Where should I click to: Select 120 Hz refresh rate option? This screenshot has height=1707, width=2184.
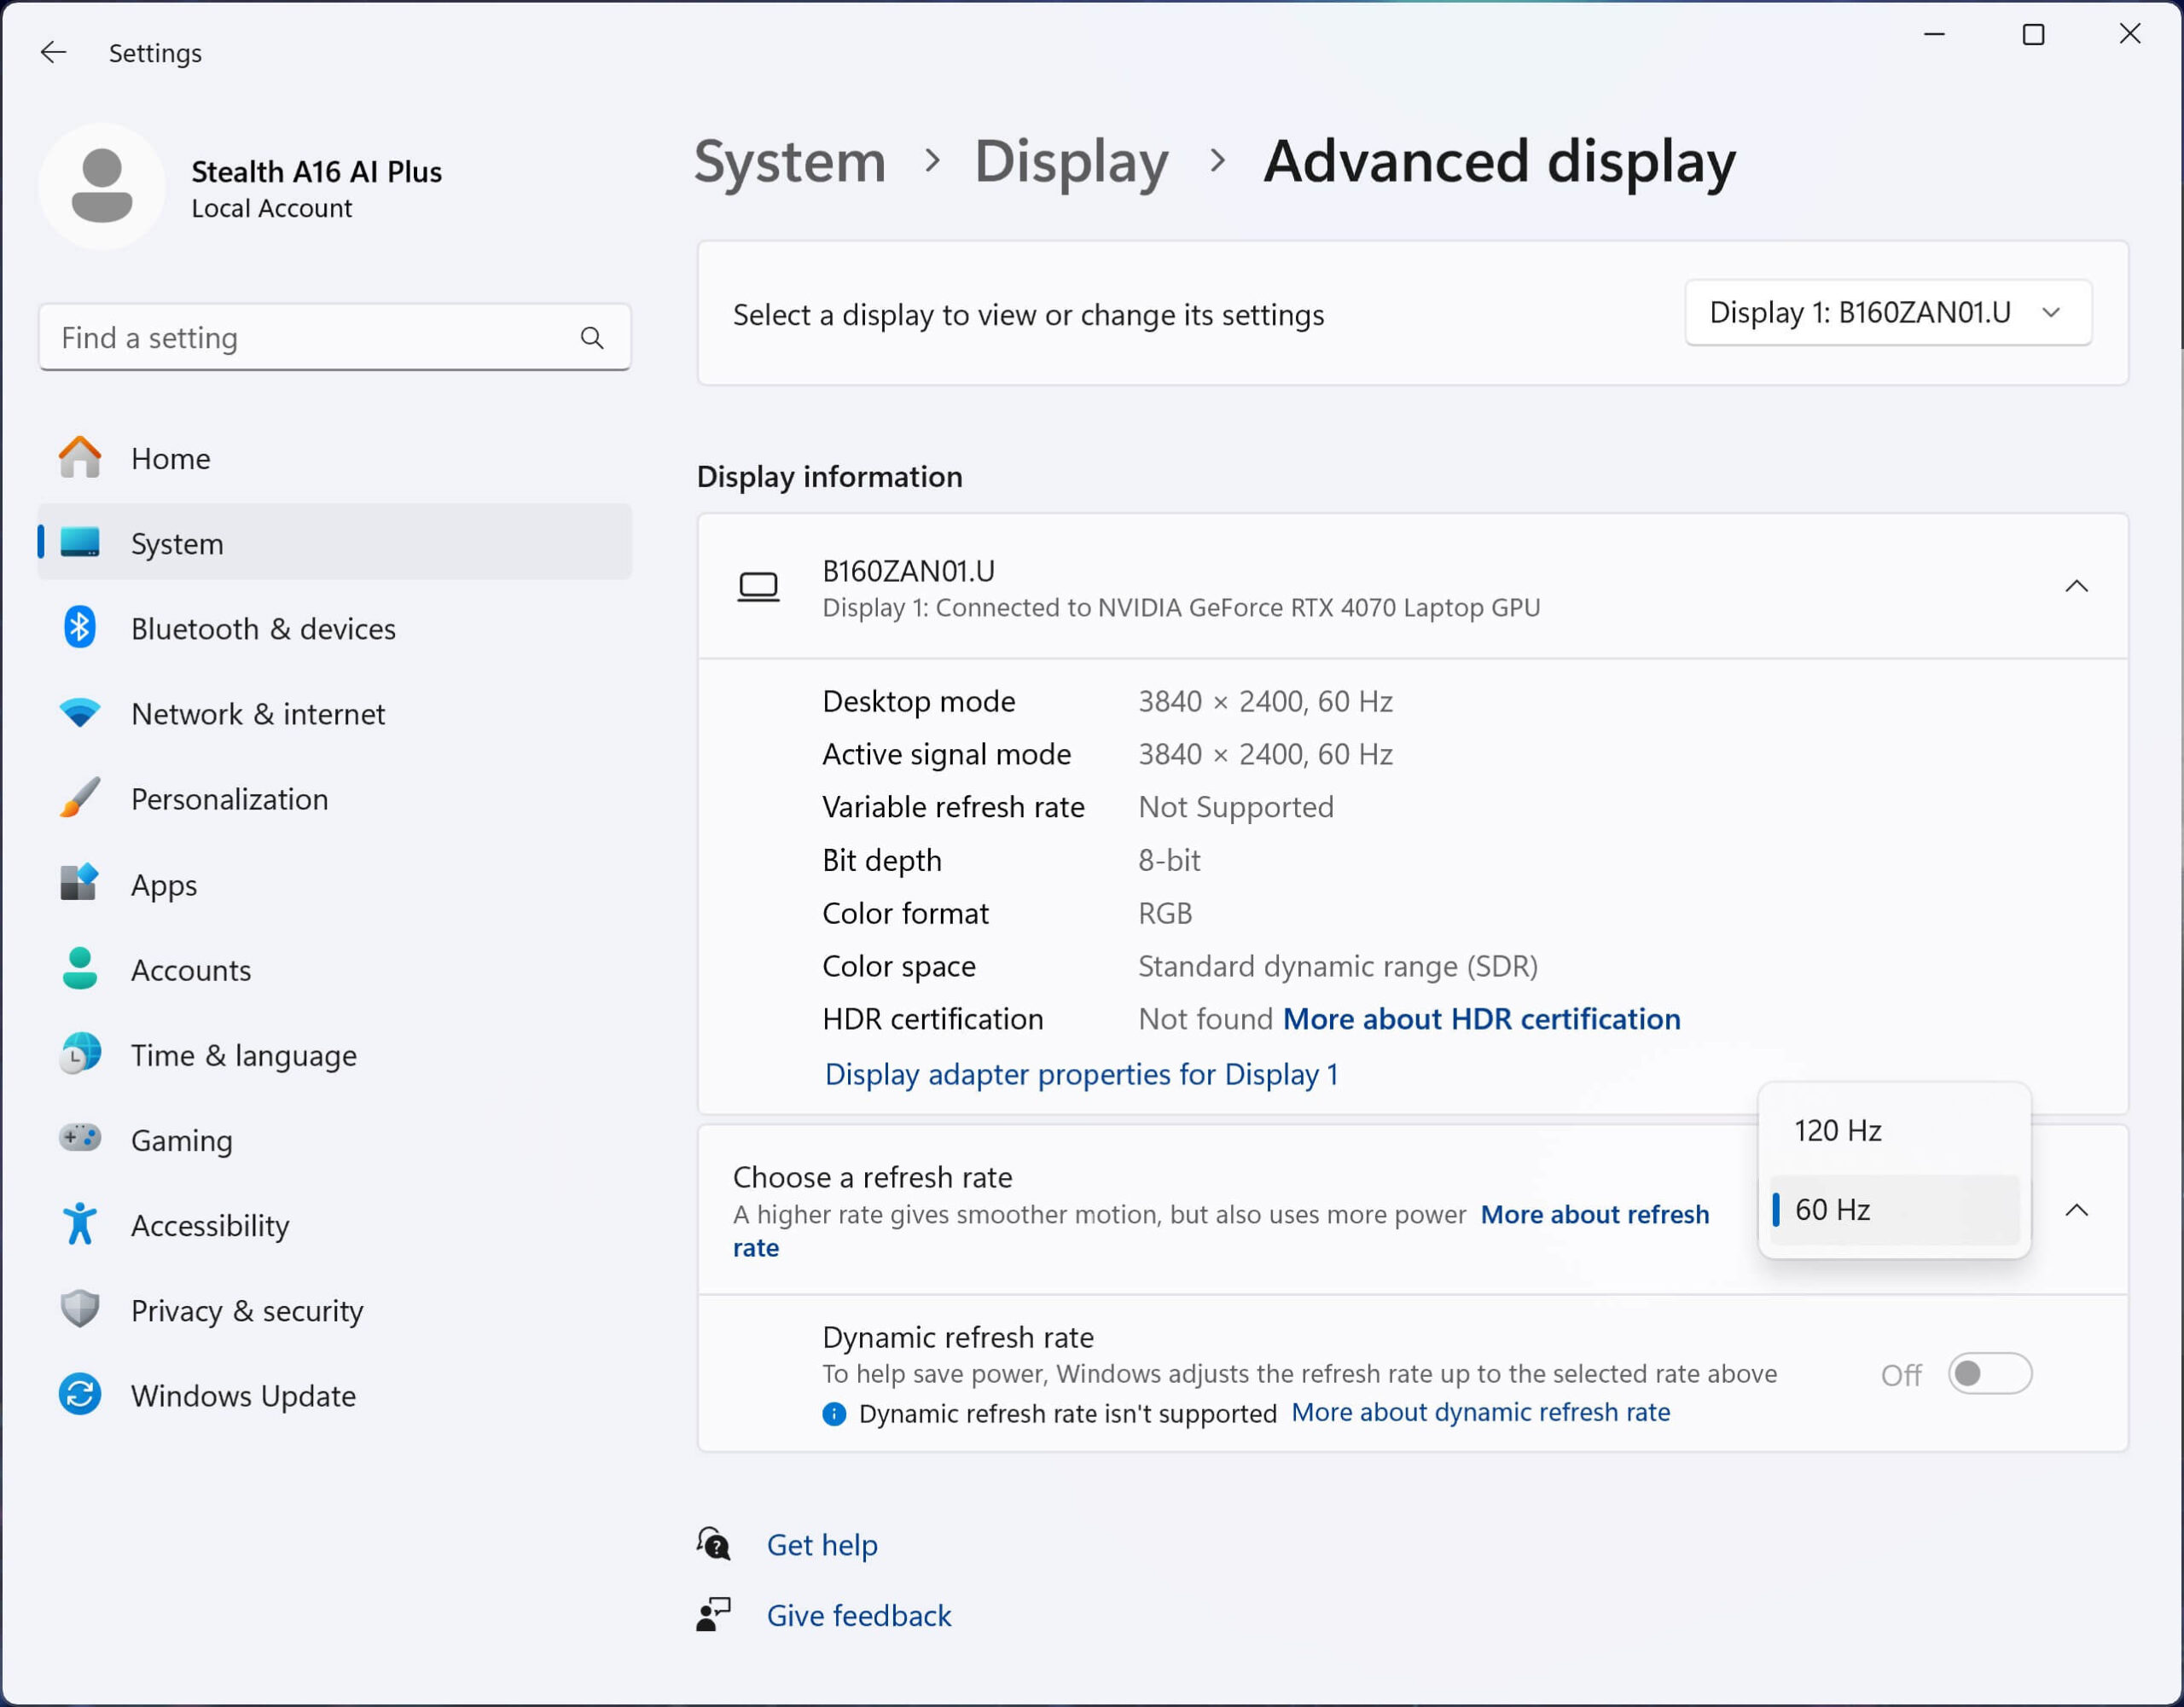[x=1894, y=1131]
